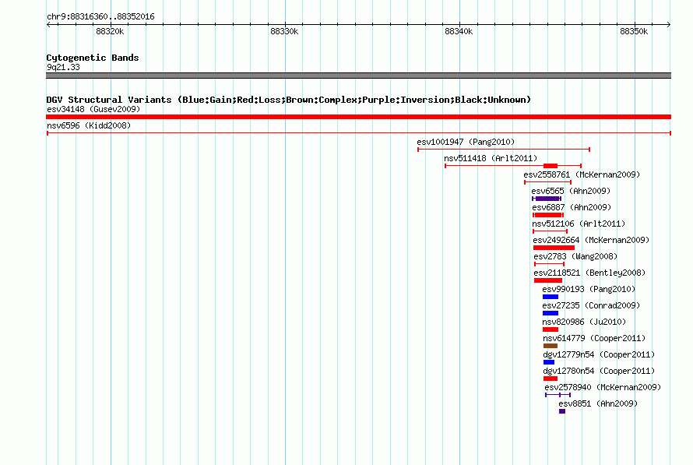Viewport: 693px width, 465px height.
Task: Select the small purple esv8851 bar
Action: (562, 411)
